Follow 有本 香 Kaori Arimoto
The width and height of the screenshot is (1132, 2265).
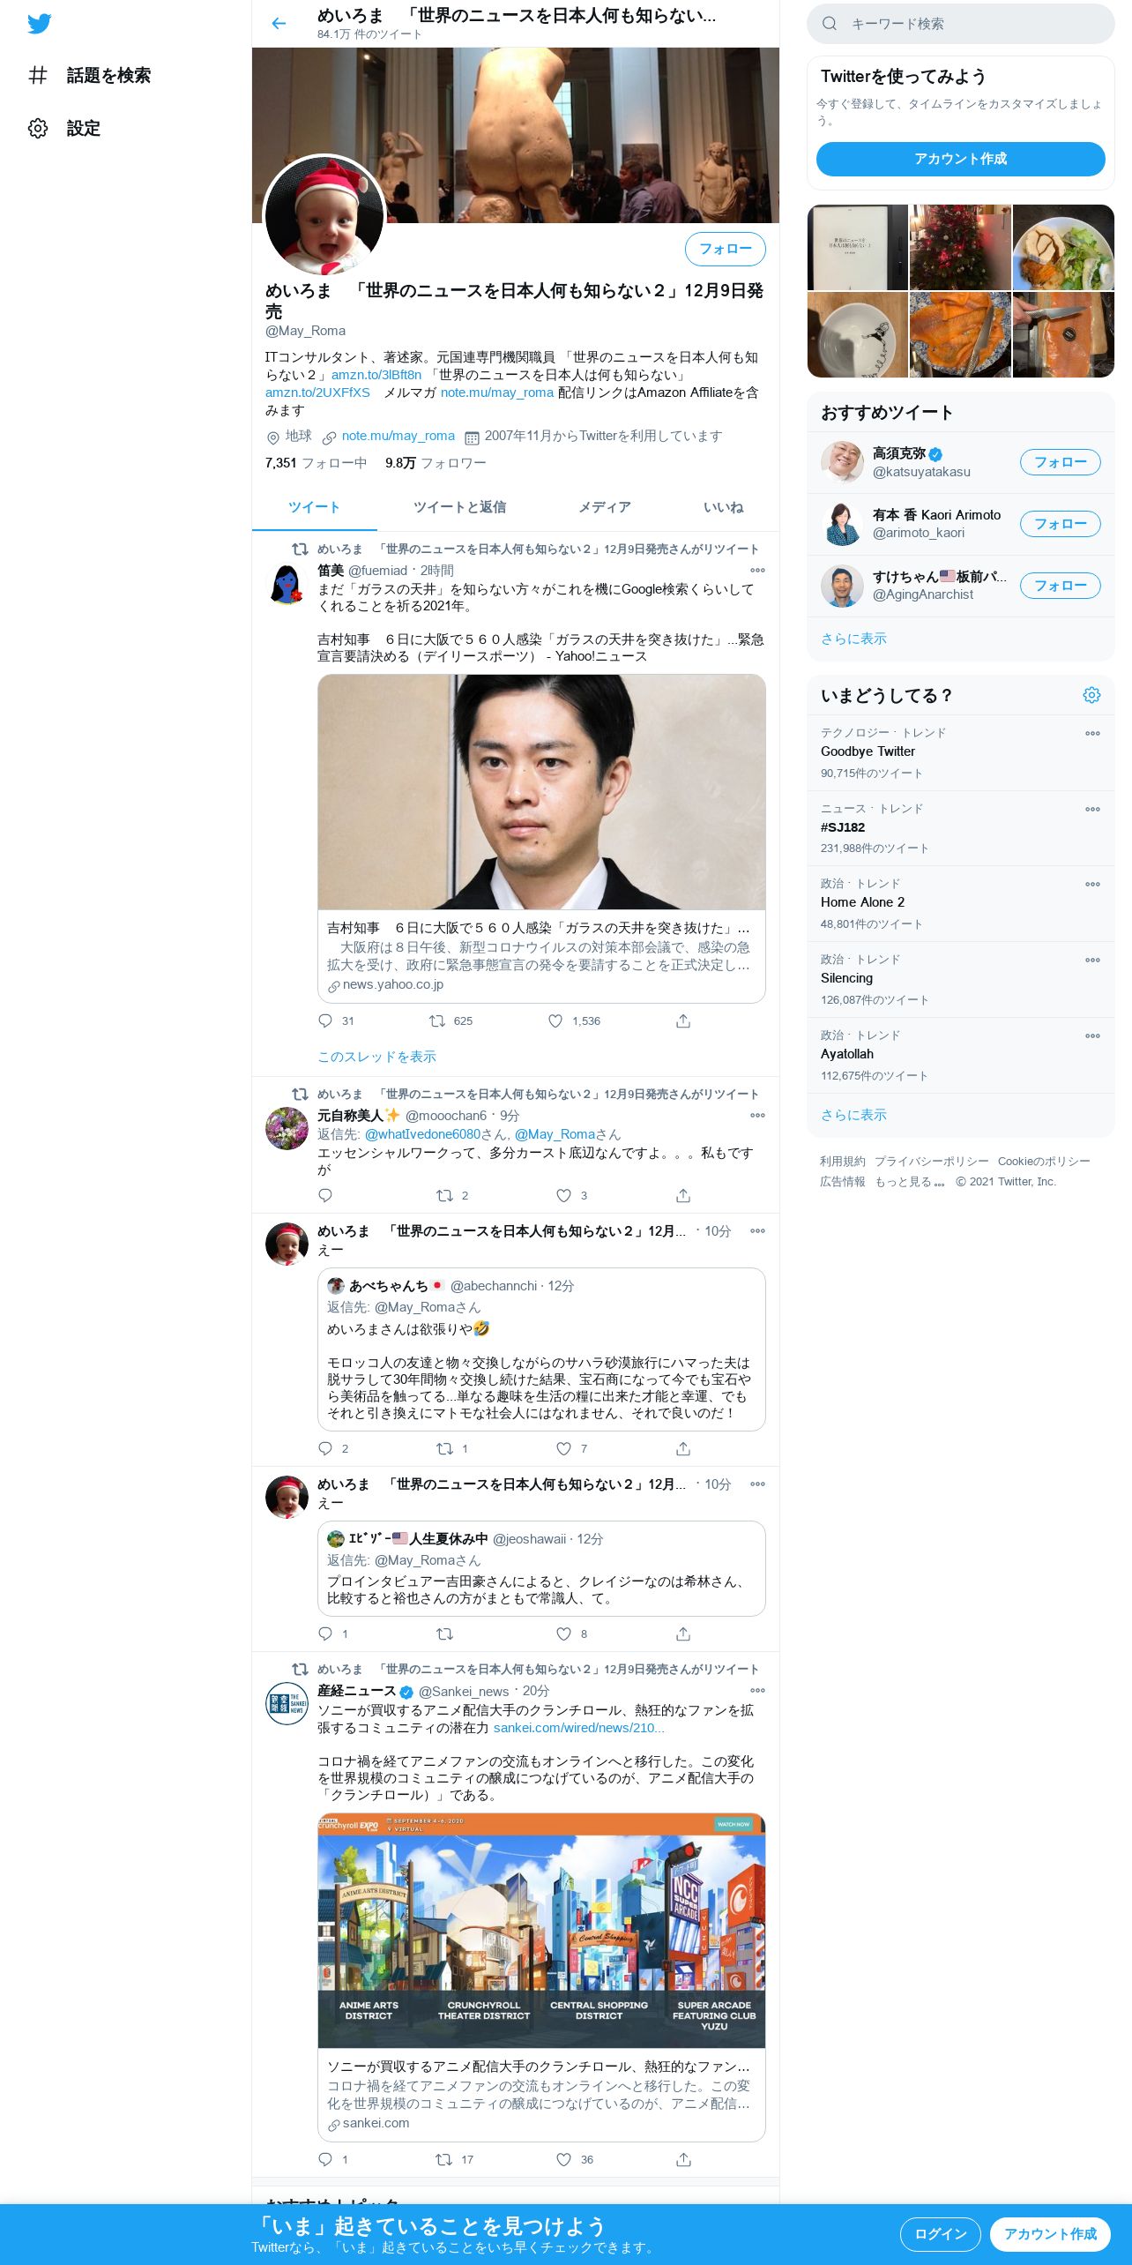[1060, 524]
